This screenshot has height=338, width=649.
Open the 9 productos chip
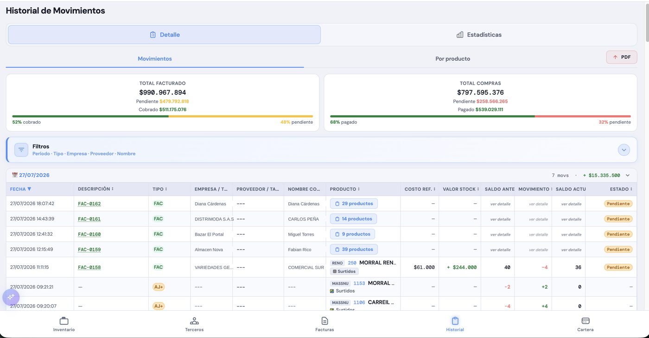(352, 234)
